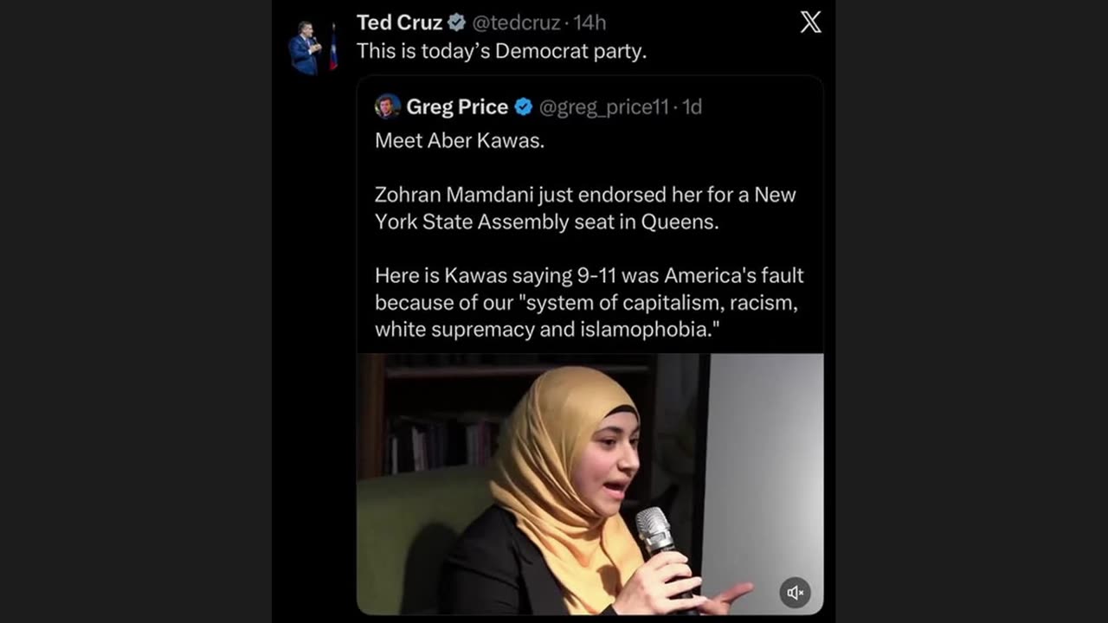The width and height of the screenshot is (1108, 623).
Task: Click the microphone shown in the video
Action: pyautogui.click(x=655, y=532)
